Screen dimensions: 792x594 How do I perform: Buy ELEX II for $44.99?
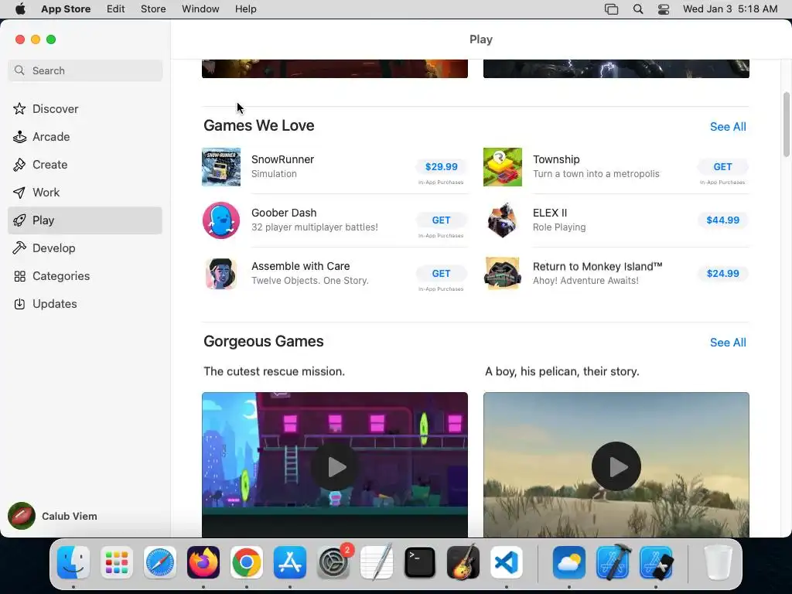723,220
